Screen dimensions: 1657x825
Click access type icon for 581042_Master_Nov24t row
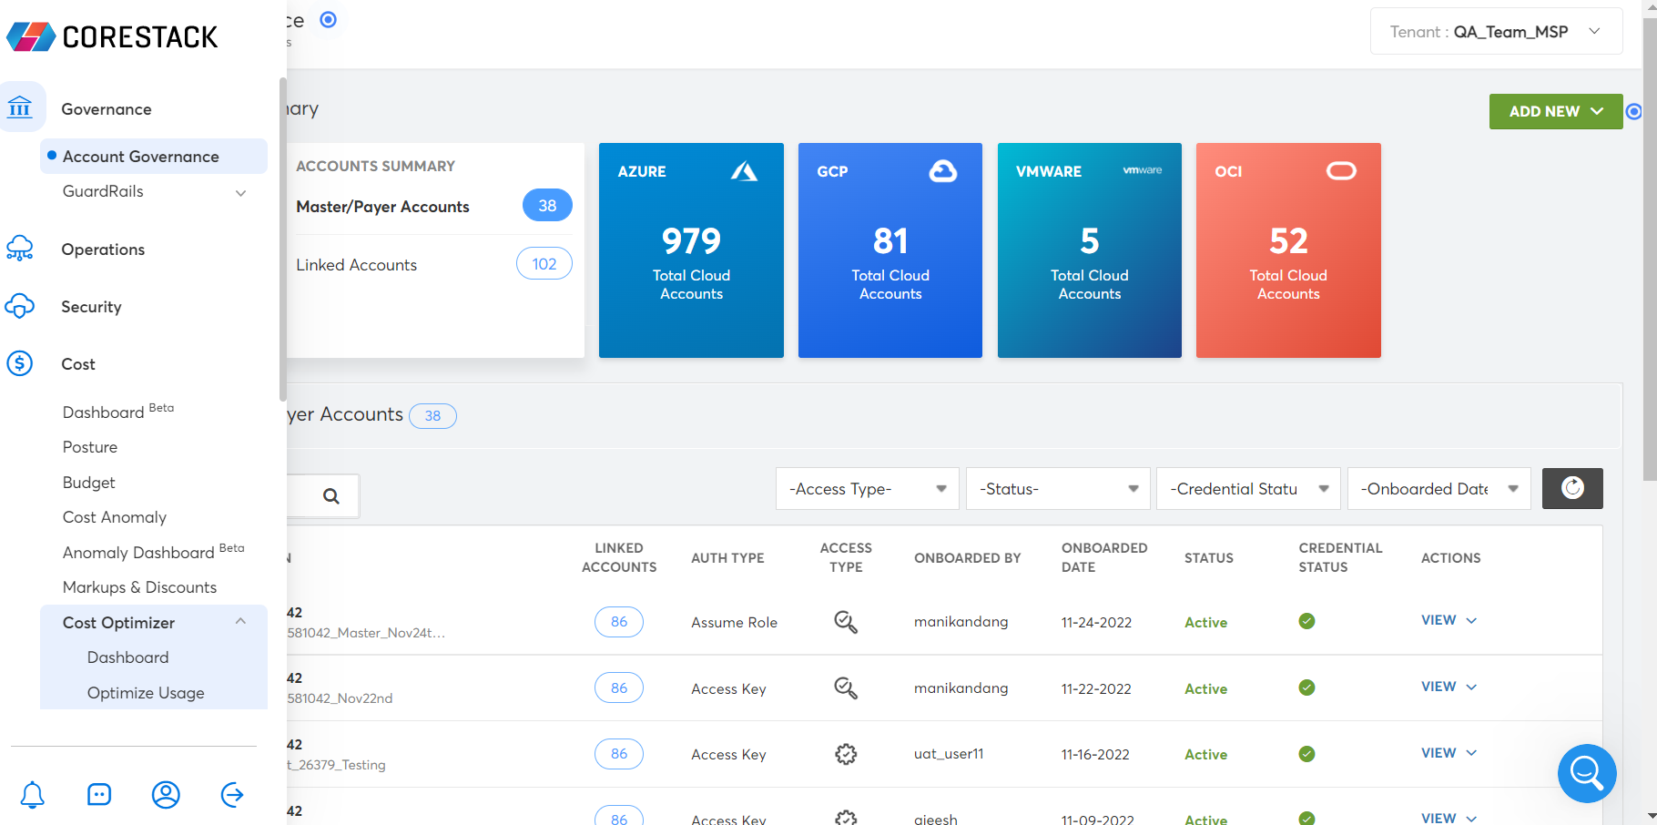(846, 622)
